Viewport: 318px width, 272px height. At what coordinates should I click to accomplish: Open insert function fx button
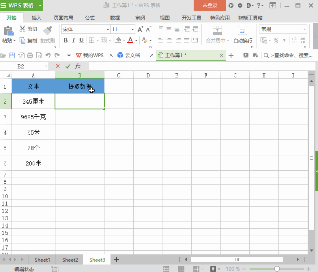click(x=78, y=66)
